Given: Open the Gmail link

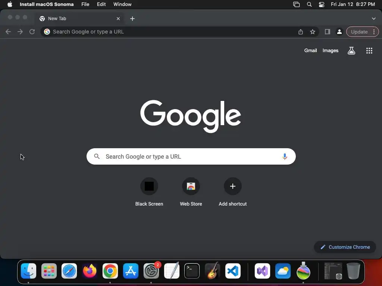Looking at the screenshot, I should coord(310,51).
